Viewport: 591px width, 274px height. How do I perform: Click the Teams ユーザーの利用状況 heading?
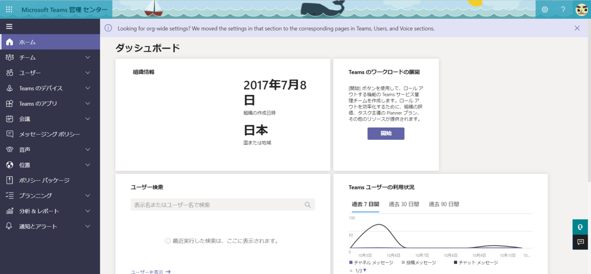(381, 187)
